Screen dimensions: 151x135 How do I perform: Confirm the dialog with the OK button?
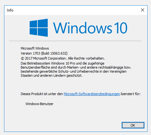(133, 125)
